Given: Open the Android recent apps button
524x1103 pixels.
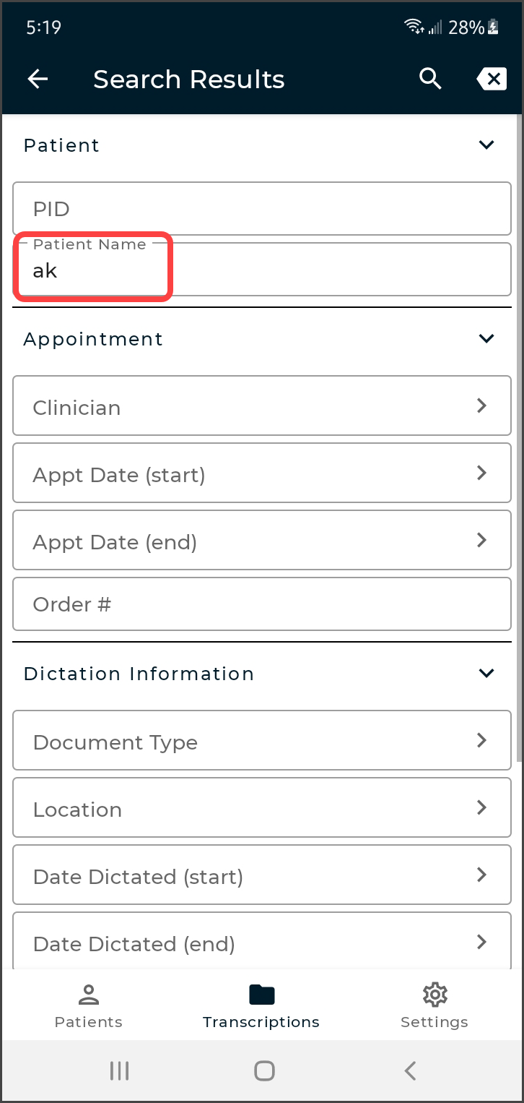Looking at the screenshot, I should [x=119, y=1070].
